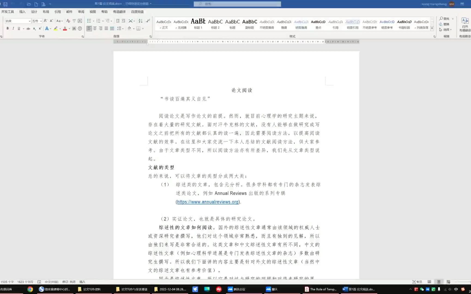Clear all formatting icon
Viewport: 471px width, 294px height.
coord(68,21)
